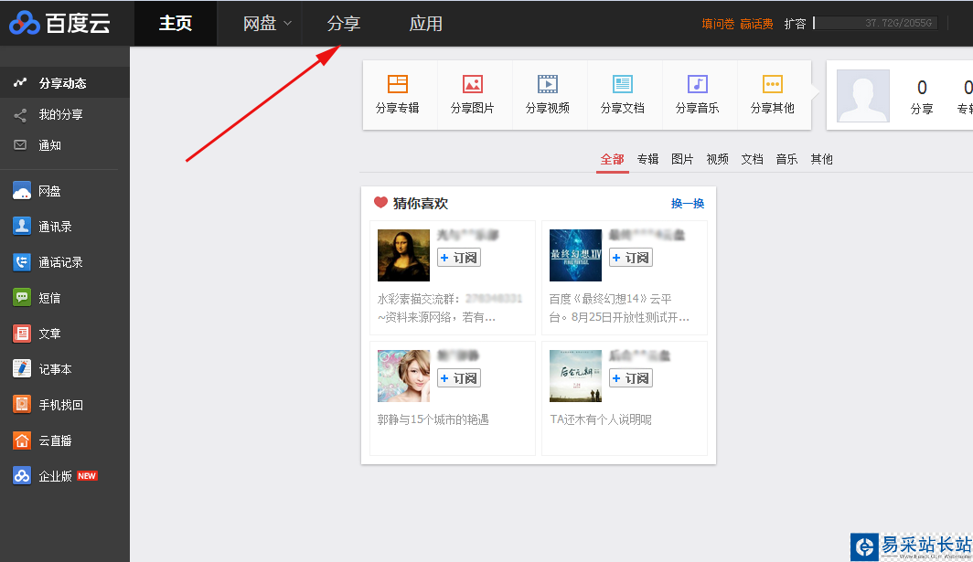This screenshot has width=973, height=562.
Task: Select the 专辑 filter tab
Action: pyautogui.click(x=647, y=159)
